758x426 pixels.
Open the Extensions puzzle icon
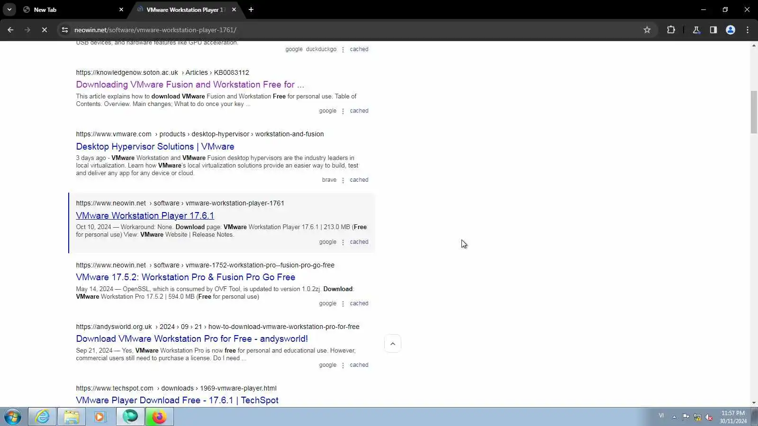coord(671,30)
